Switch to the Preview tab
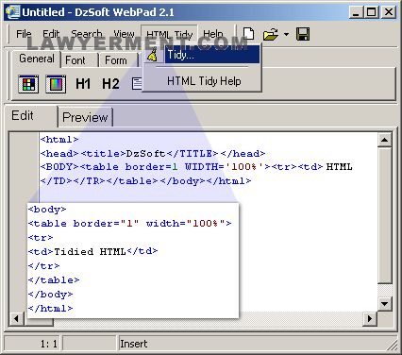This screenshot has width=402, height=355. coord(85,117)
